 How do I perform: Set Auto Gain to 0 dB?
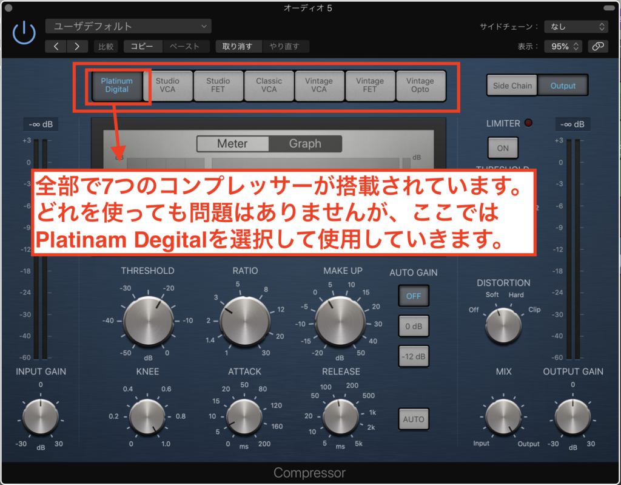pos(414,327)
